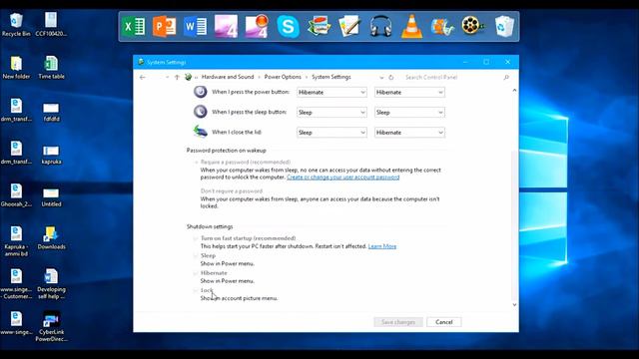Go back in Control Panel navigation
The height and width of the screenshot is (359, 639).
142,77
